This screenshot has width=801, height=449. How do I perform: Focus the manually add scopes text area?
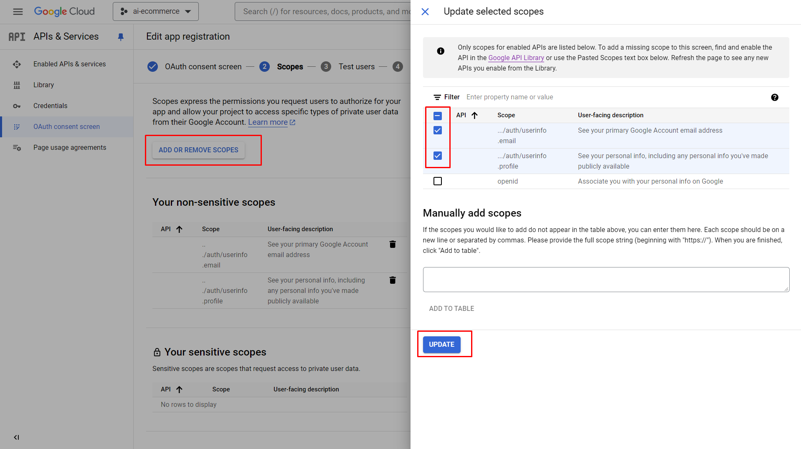tap(606, 280)
